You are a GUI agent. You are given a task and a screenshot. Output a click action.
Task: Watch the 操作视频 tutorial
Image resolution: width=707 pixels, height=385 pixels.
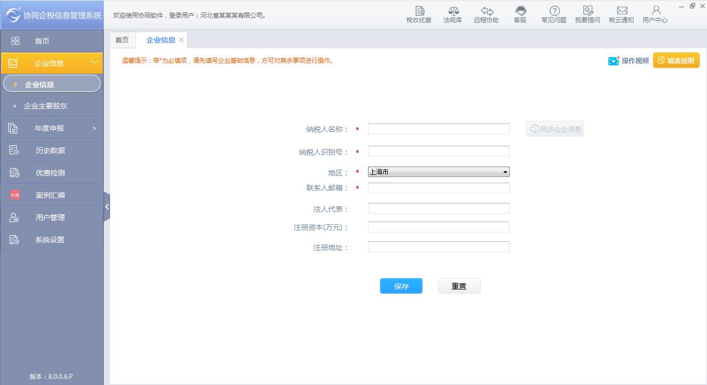pos(629,61)
